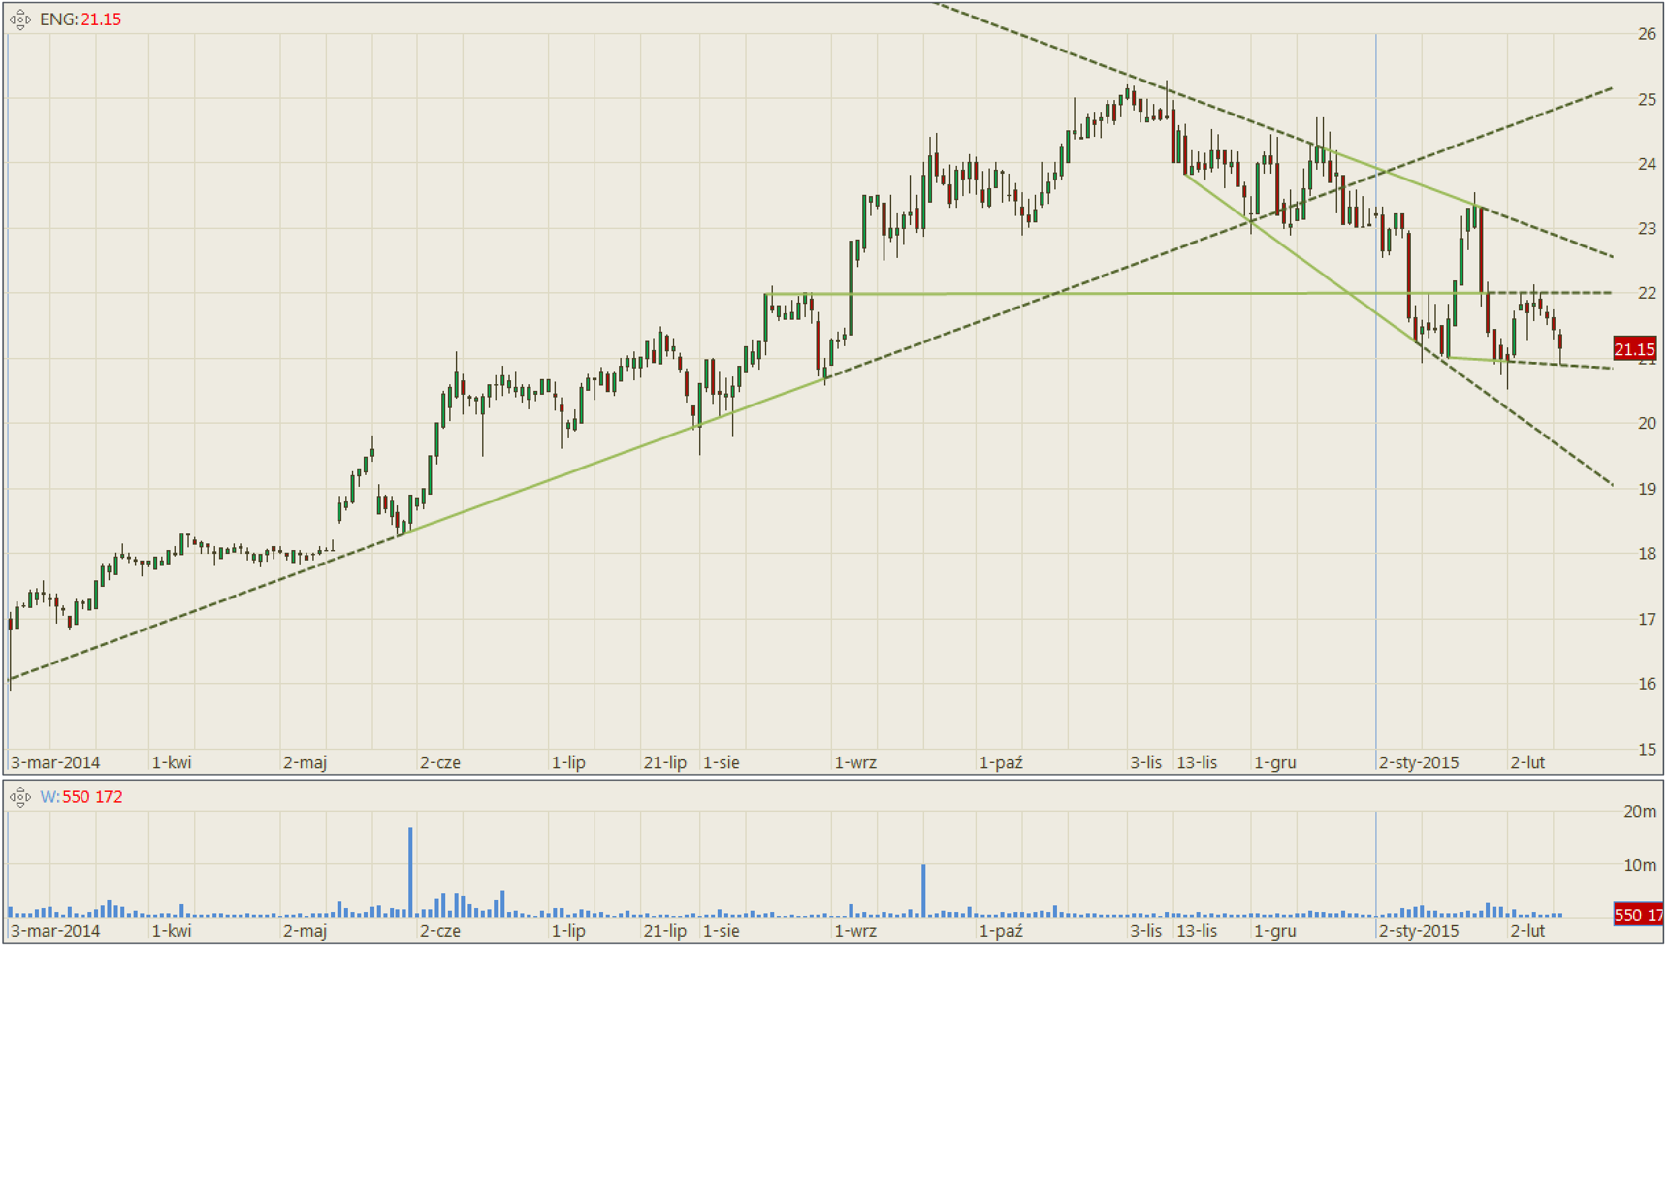Click the 15 price level on right scale
This screenshot has width=1666, height=1178.
(1647, 749)
